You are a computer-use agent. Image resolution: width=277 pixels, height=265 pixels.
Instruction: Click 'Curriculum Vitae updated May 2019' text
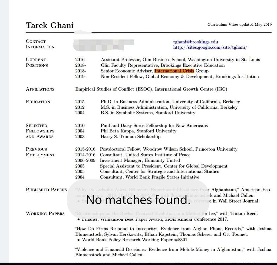239,24
